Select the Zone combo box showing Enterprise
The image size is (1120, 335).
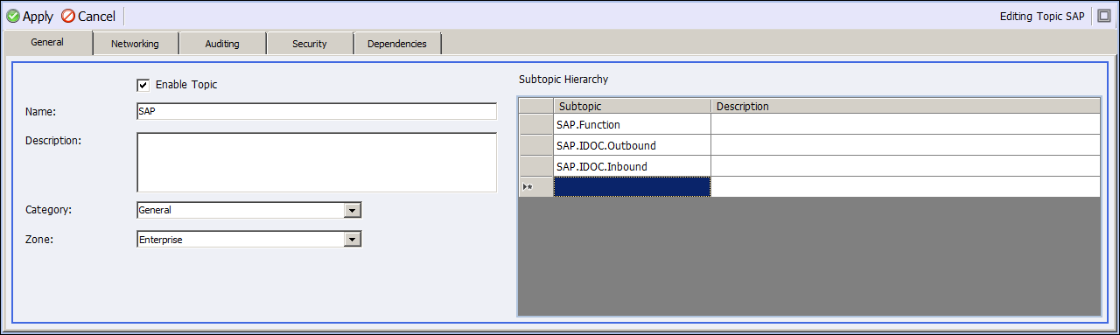249,240
